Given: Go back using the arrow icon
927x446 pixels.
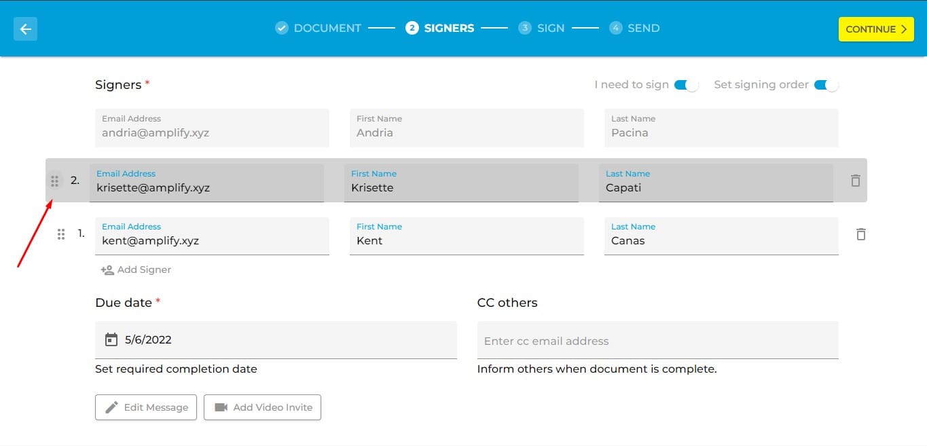Looking at the screenshot, I should tap(26, 29).
